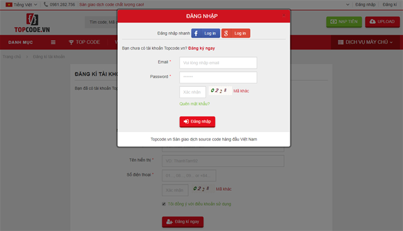Click Đăng kí tài khoản breadcrumb

point(49,57)
